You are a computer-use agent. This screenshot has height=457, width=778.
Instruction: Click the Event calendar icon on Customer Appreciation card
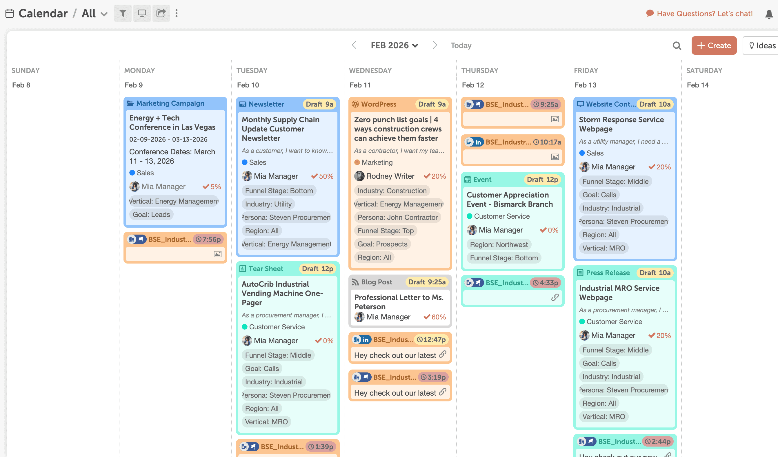click(x=468, y=179)
